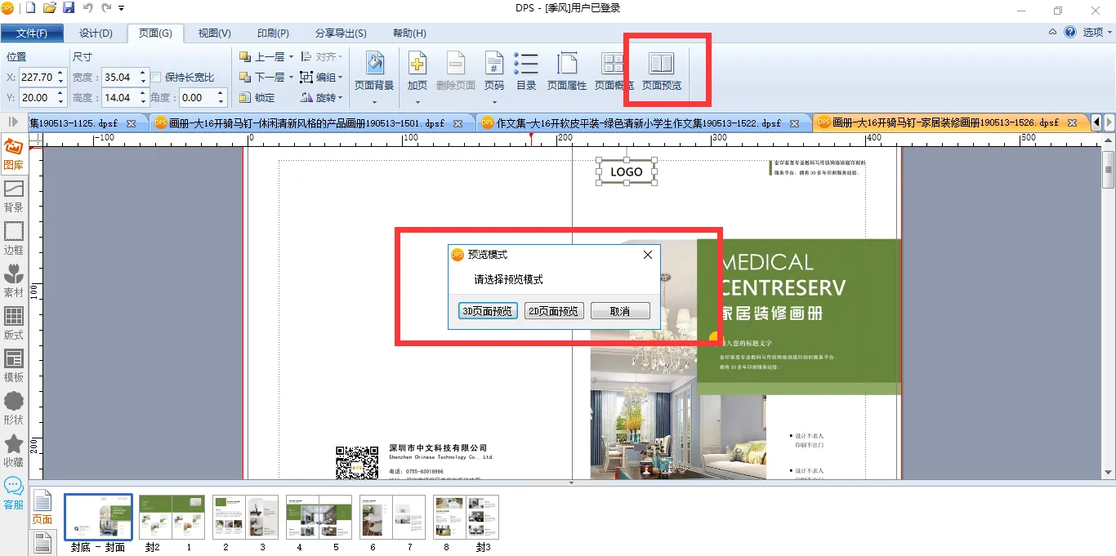Send object backward with 下一层
Viewport: 1116px width, 556px height.
[x=261, y=77]
